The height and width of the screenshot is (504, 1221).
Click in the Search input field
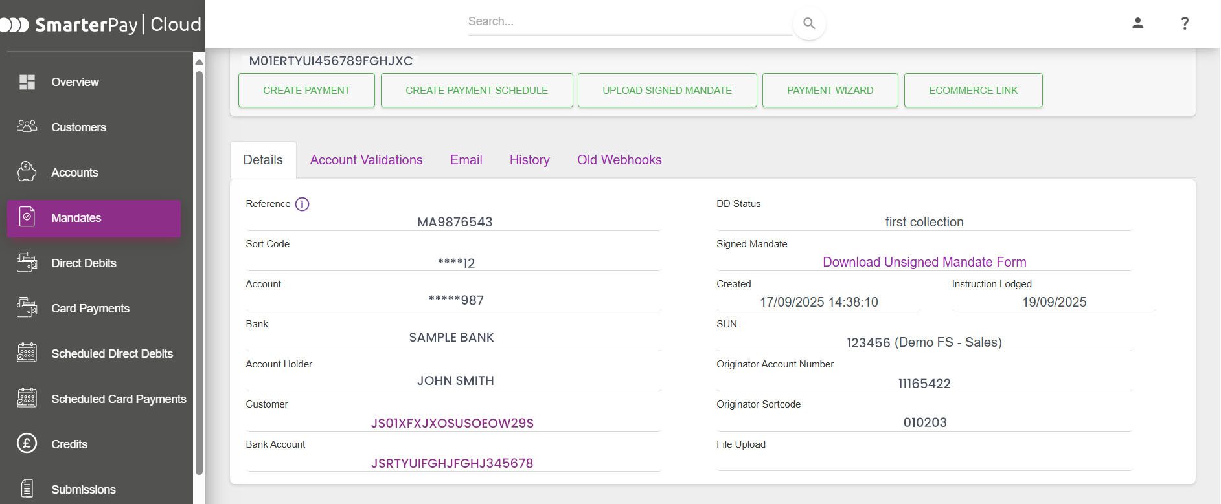(628, 22)
